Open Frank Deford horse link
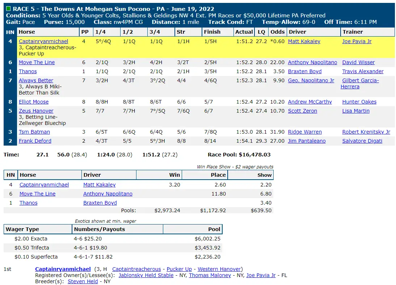This screenshot has height=285, width=396. (x=35, y=141)
